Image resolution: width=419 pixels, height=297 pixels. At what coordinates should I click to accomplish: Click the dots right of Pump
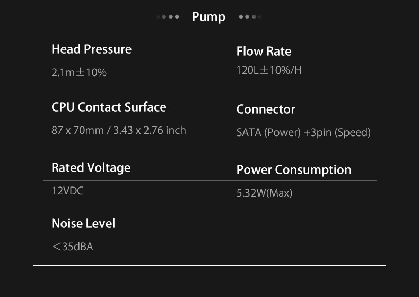(250, 16)
